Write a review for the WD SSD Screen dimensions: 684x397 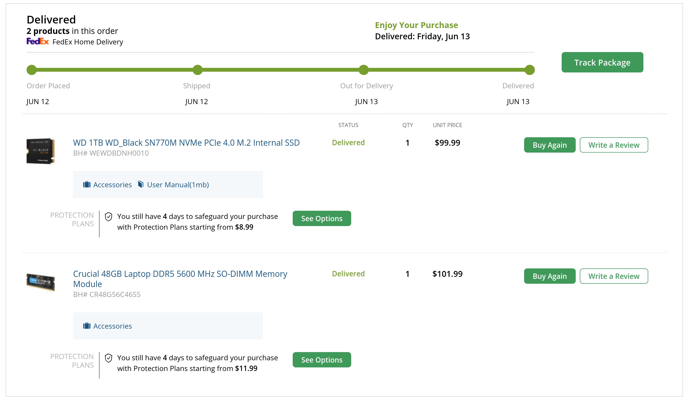point(614,145)
